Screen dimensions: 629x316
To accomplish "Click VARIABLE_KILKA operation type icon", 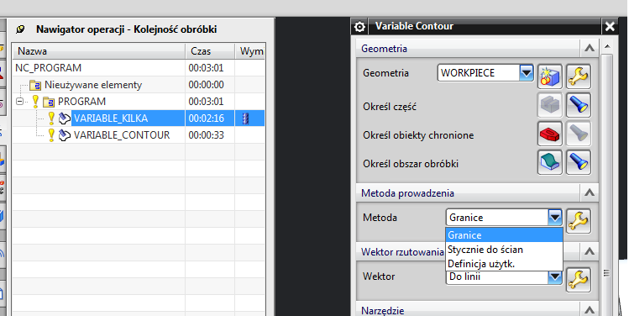I will click(x=64, y=118).
